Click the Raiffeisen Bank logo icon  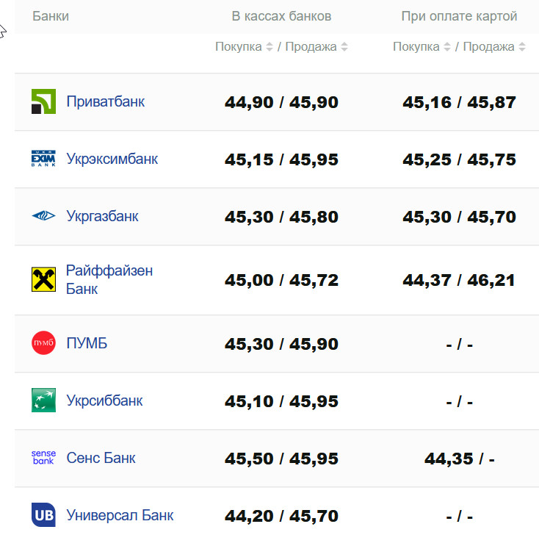pos(43,279)
